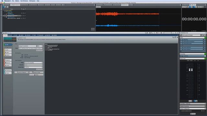Click the undo arrow in montage title toolbar
This screenshot has height=116, width=207.
point(157,33)
